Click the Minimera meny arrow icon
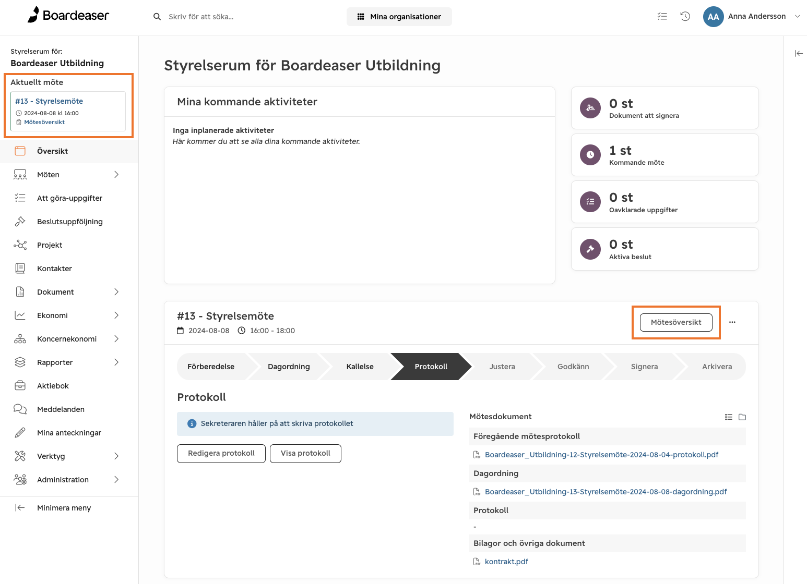The image size is (807, 584). [x=20, y=508]
